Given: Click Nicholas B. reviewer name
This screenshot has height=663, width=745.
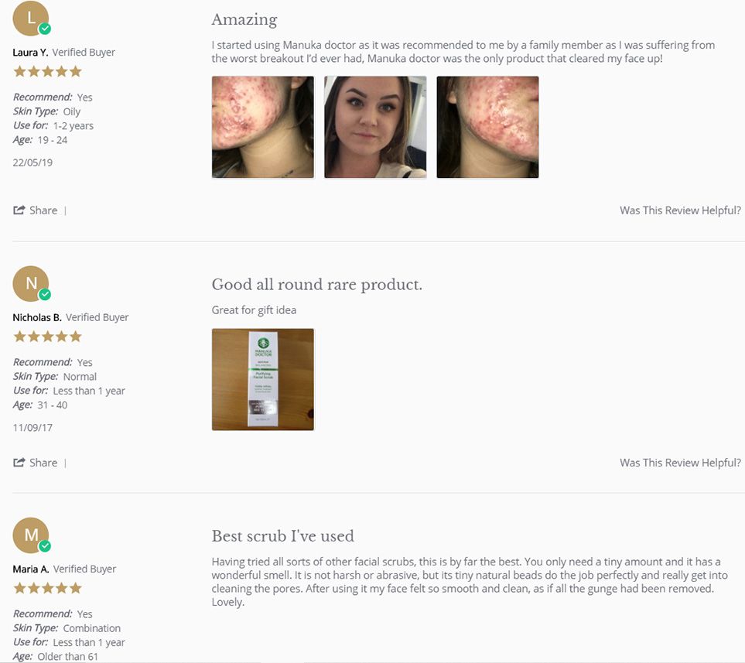Looking at the screenshot, I should [37, 317].
